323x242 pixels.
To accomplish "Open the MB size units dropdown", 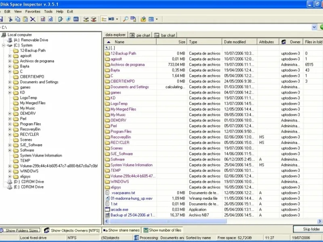I will pyautogui.click(x=117, y=19).
